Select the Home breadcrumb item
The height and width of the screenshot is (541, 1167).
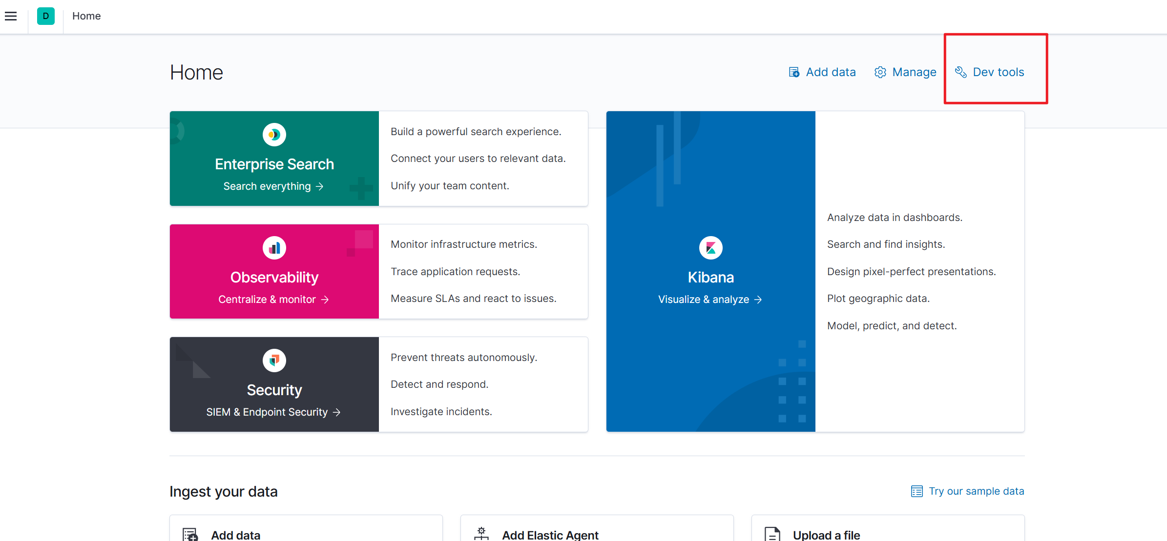pyautogui.click(x=86, y=16)
